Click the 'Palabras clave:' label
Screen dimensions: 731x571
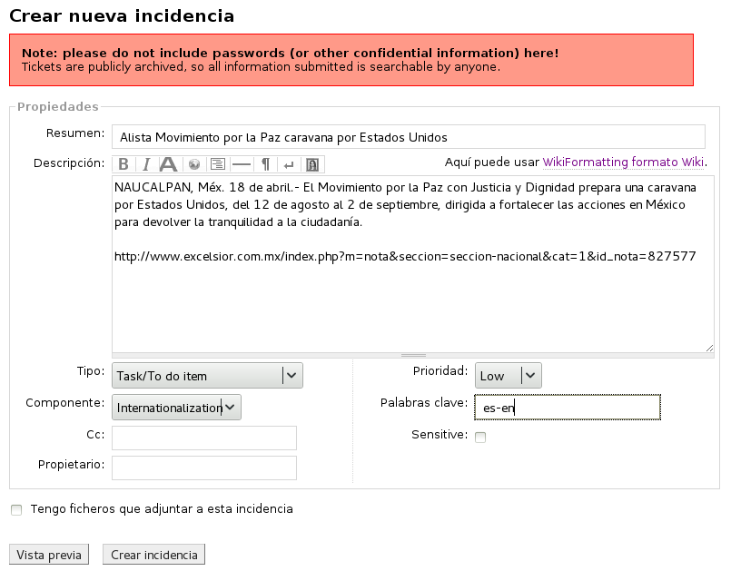[x=424, y=403]
